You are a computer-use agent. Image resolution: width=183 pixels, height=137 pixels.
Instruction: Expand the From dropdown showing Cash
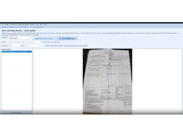pyautogui.click(x=34, y=46)
